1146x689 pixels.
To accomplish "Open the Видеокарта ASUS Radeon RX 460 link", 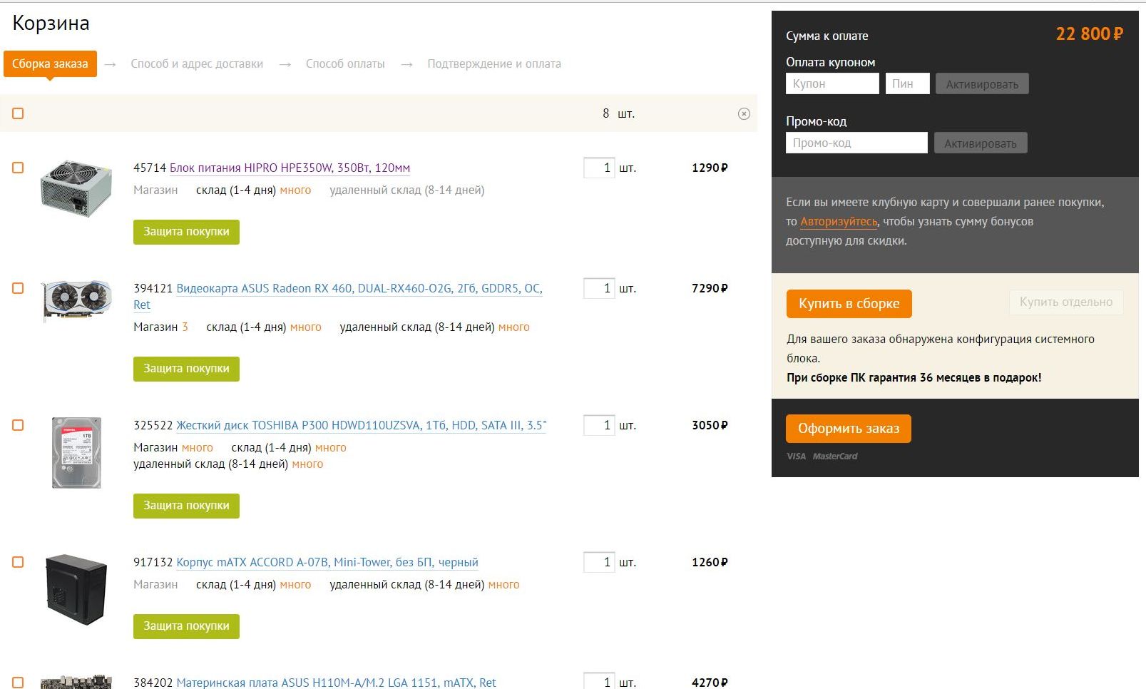I will 338,297.
